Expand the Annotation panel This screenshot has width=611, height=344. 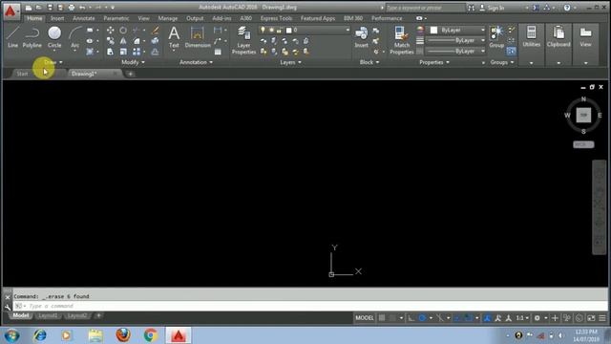[x=196, y=62]
